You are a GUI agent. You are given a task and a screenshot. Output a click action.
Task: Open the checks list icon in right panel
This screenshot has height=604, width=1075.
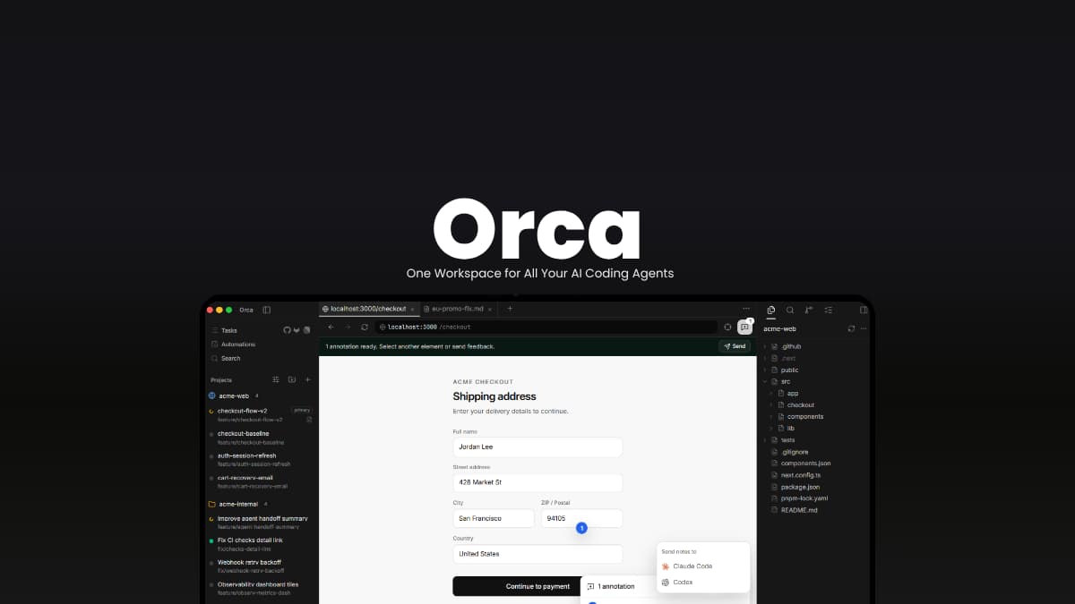click(828, 310)
